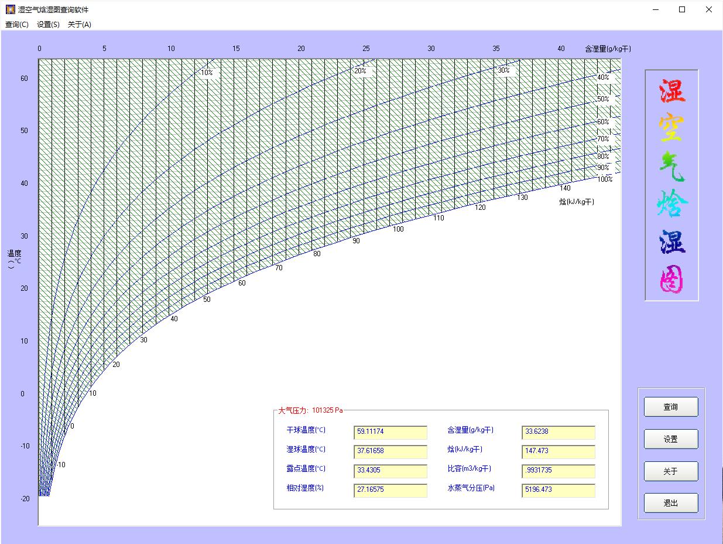Select the 湿球温度 value field

390,451
